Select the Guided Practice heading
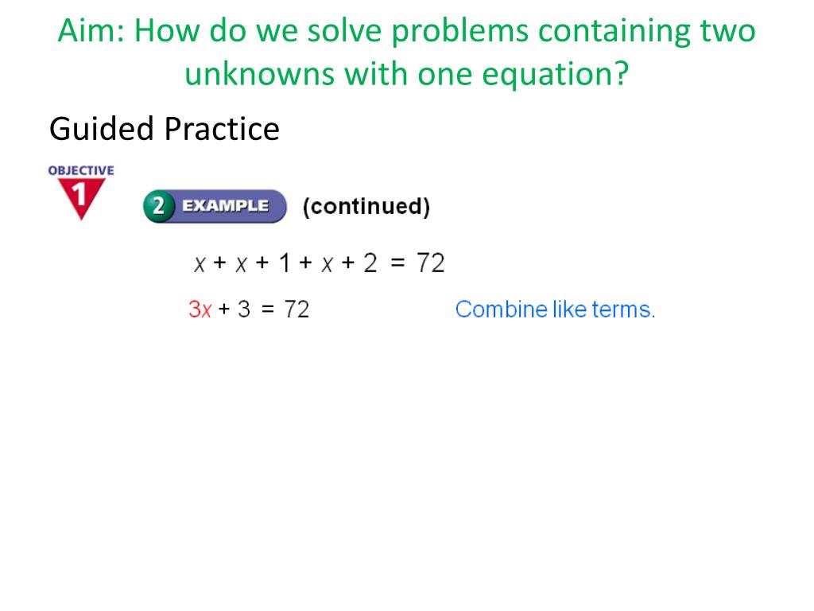Viewport: 814px width, 611px height. (164, 129)
